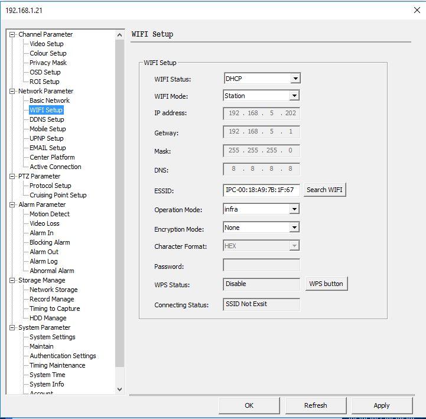Select Alarm Out item
This screenshot has height=419, width=426.
(44, 252)
